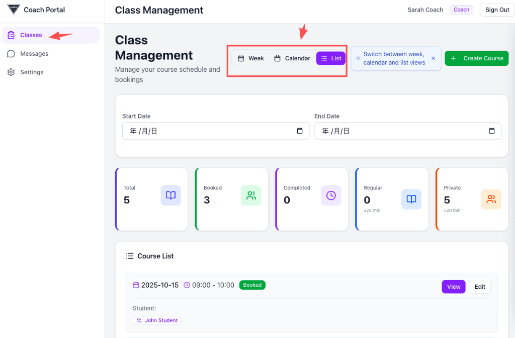Dismiss the view-switching tooltip
This screenshot has width=515, height=338.
click(434, 58)
